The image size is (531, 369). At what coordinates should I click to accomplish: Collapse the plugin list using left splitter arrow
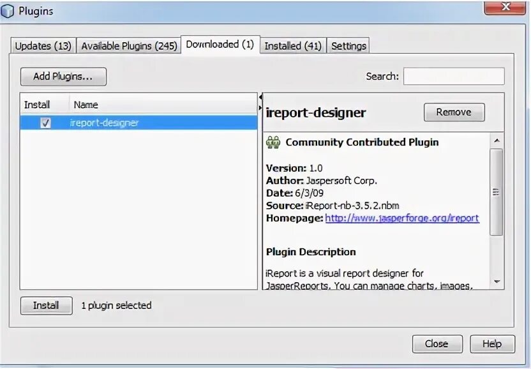click(260, 97)
